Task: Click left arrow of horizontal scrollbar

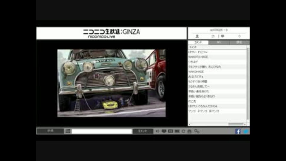Action: (x=189, y=124)
